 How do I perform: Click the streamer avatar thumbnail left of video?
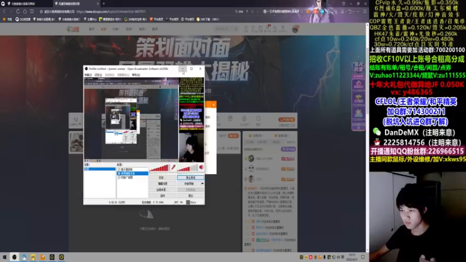76,143
